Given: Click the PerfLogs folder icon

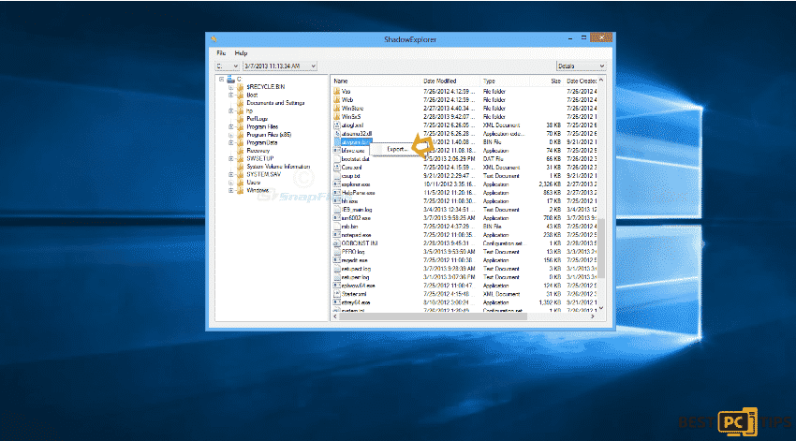Looking at the screenshot, I should [x=241, y=119].
